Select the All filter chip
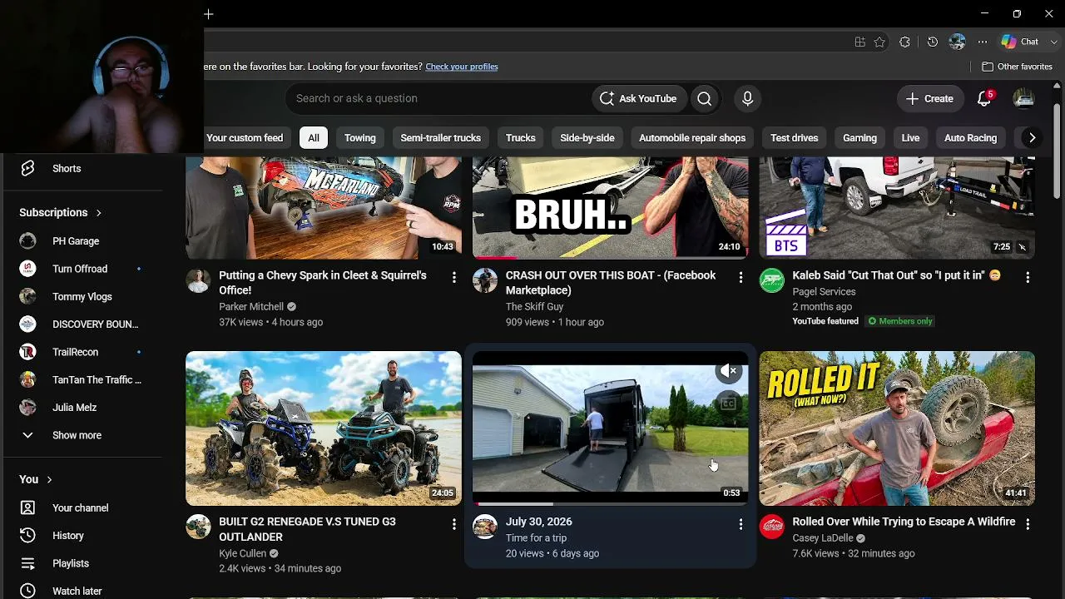Image resolution: width=1065 pixels, height=599 pixels. [314, 138]
